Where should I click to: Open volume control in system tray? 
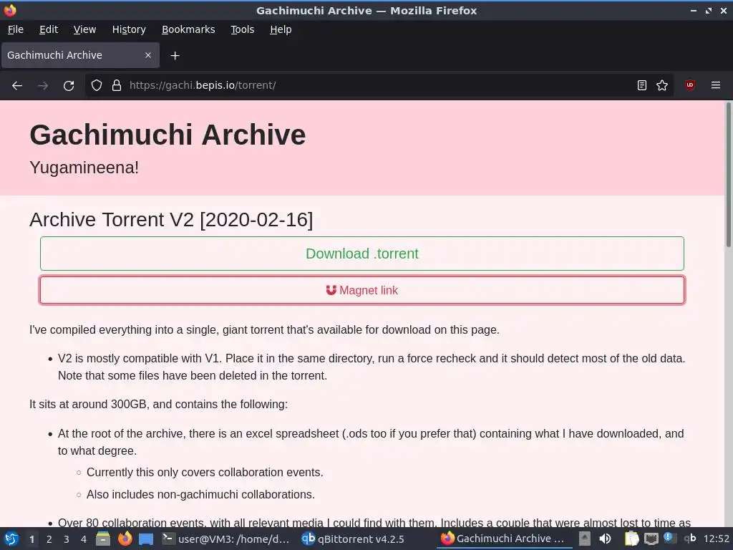click(x=605, y=539)
